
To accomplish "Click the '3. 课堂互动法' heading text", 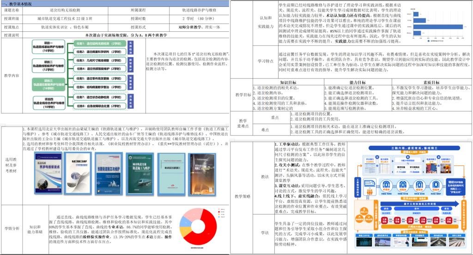I will 288,186.
